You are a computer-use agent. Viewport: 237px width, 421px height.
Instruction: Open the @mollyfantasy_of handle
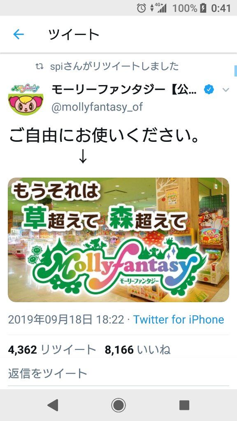pos(97,107)
